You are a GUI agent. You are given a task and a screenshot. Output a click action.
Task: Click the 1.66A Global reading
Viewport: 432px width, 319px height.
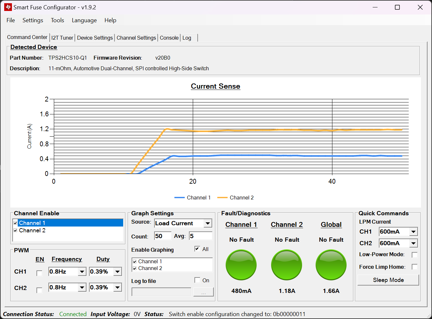[331, 291]
